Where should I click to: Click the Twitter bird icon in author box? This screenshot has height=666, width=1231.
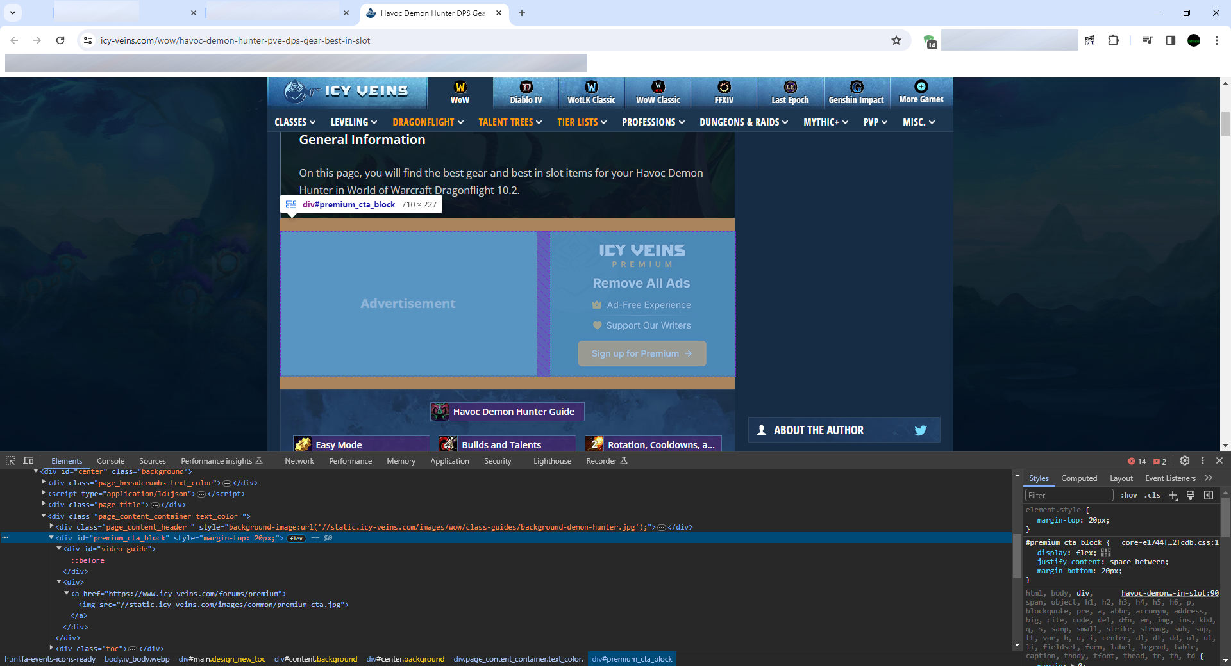tap(920, 430)
